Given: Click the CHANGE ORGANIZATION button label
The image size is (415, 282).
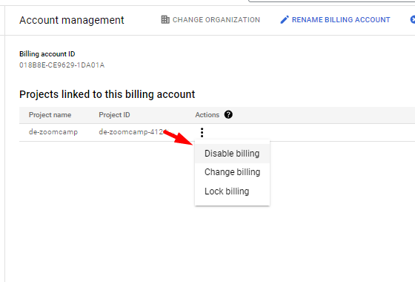Looking at the screenshot, I should [x=216, y=20].
